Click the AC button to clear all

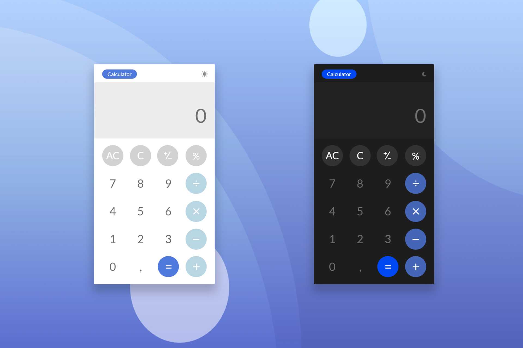(113, 155)
